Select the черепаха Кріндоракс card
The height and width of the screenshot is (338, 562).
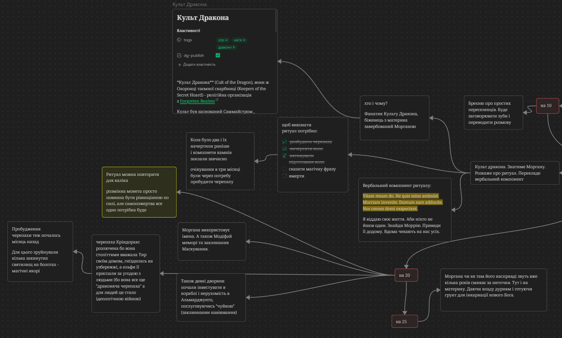click(x=126, y=274)
